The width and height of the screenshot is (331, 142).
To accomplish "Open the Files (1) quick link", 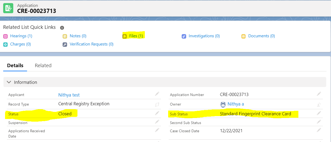I will [136, 36].
